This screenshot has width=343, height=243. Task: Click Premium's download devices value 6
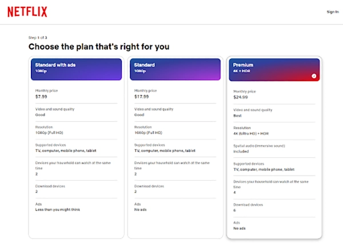coord(234,210)
